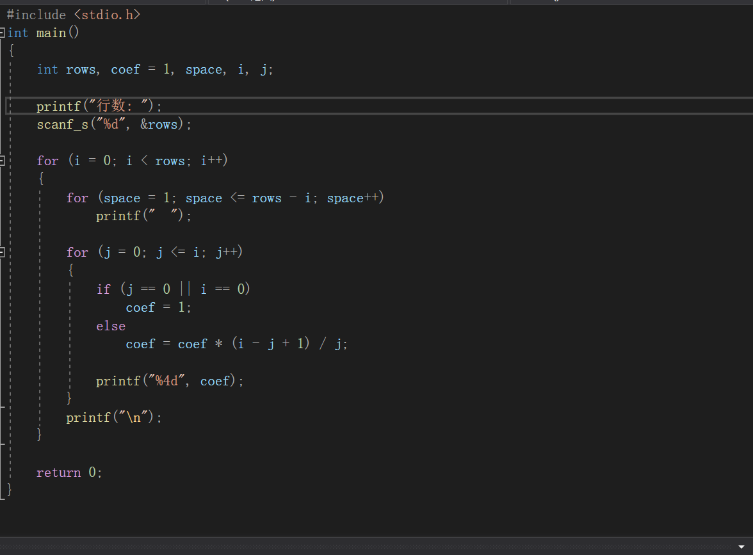
Task: Click the if (j == 0 || i == 0) condition
Action: click(173, 289)
